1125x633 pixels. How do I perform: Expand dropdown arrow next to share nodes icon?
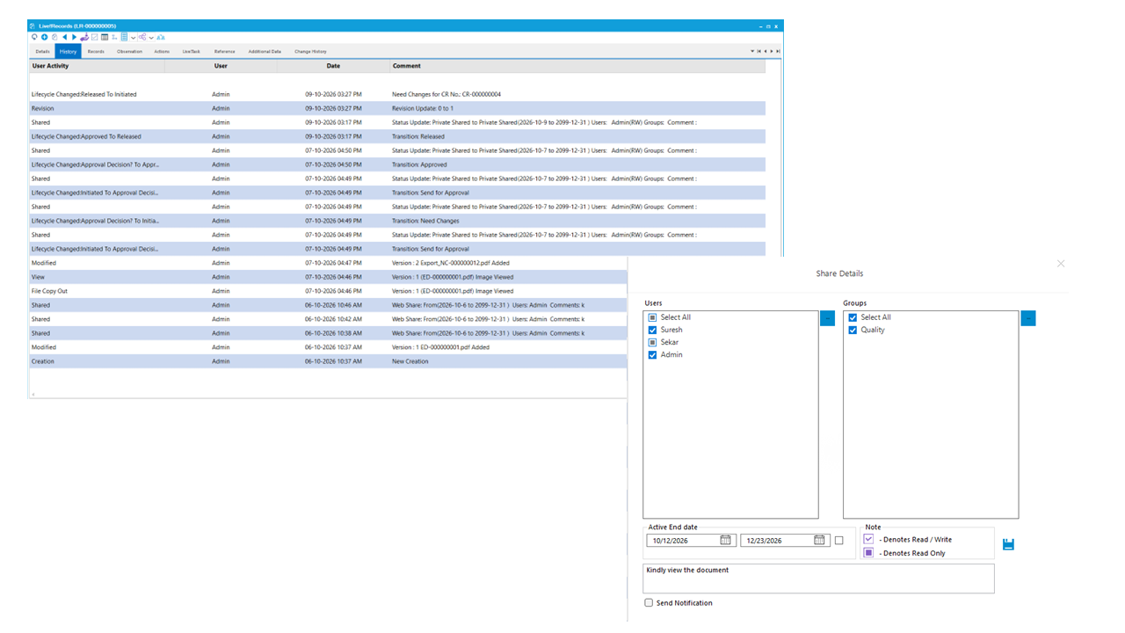point(151,38)
